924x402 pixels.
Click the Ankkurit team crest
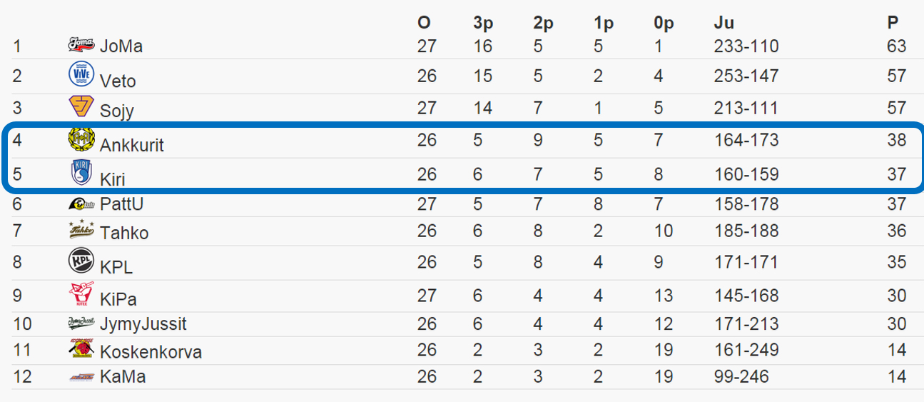pos(81,139)
